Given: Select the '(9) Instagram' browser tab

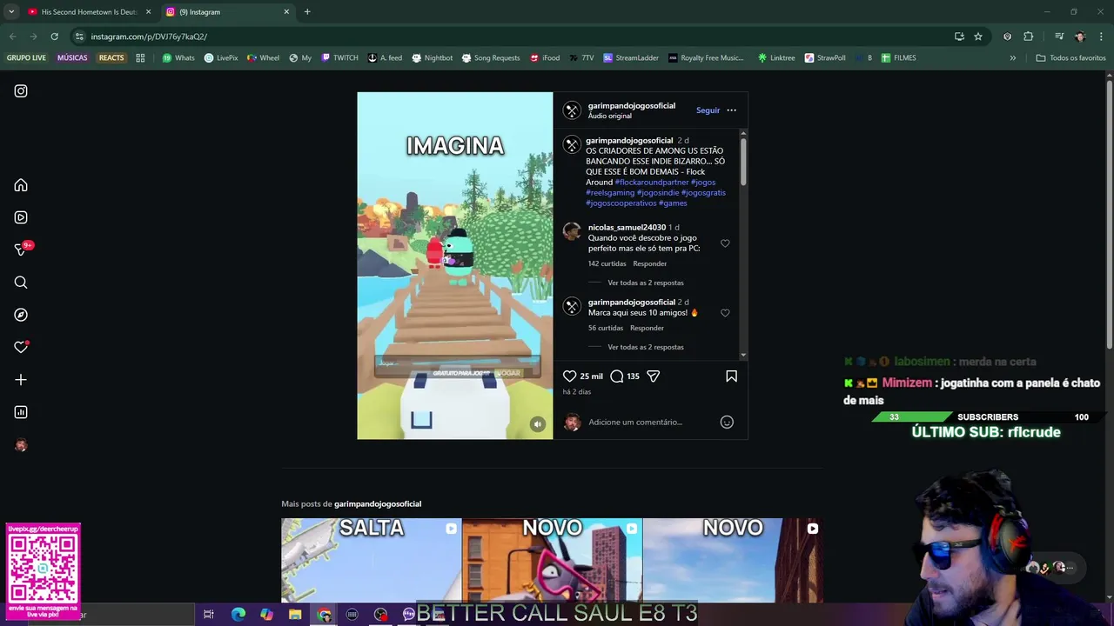Looking at the screenshot, I should tap(228, 12).
